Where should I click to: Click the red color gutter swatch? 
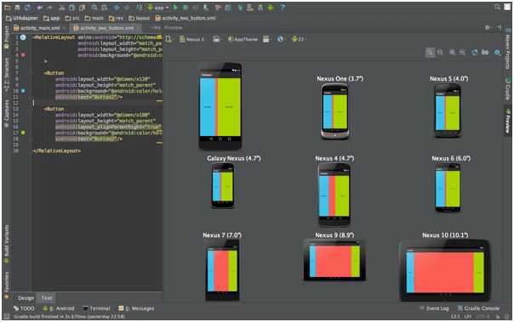pyautogui.click(x=23, y=55)
